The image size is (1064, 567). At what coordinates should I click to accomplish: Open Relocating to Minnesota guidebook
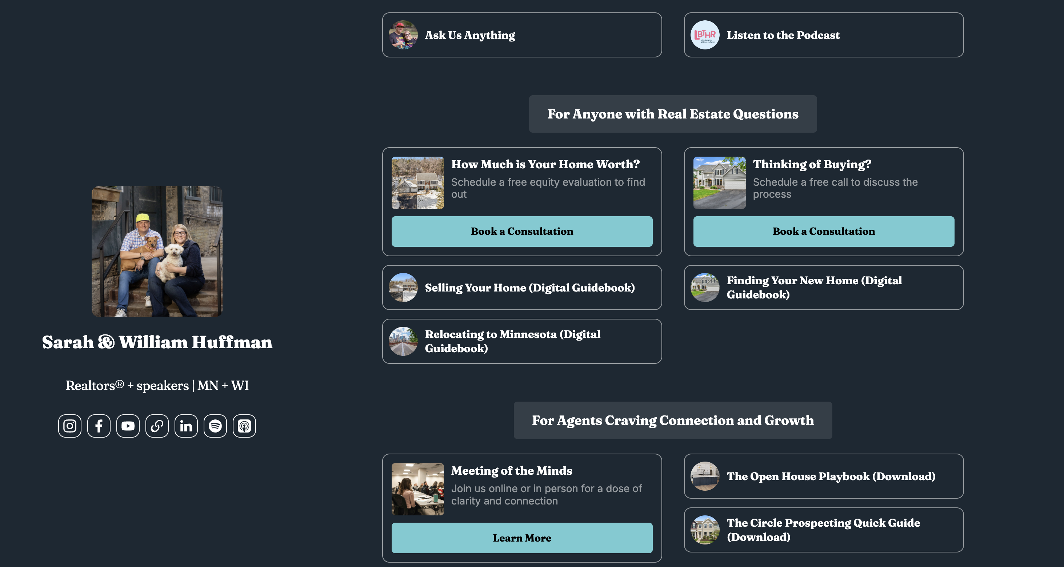click(x=522, y=341)
